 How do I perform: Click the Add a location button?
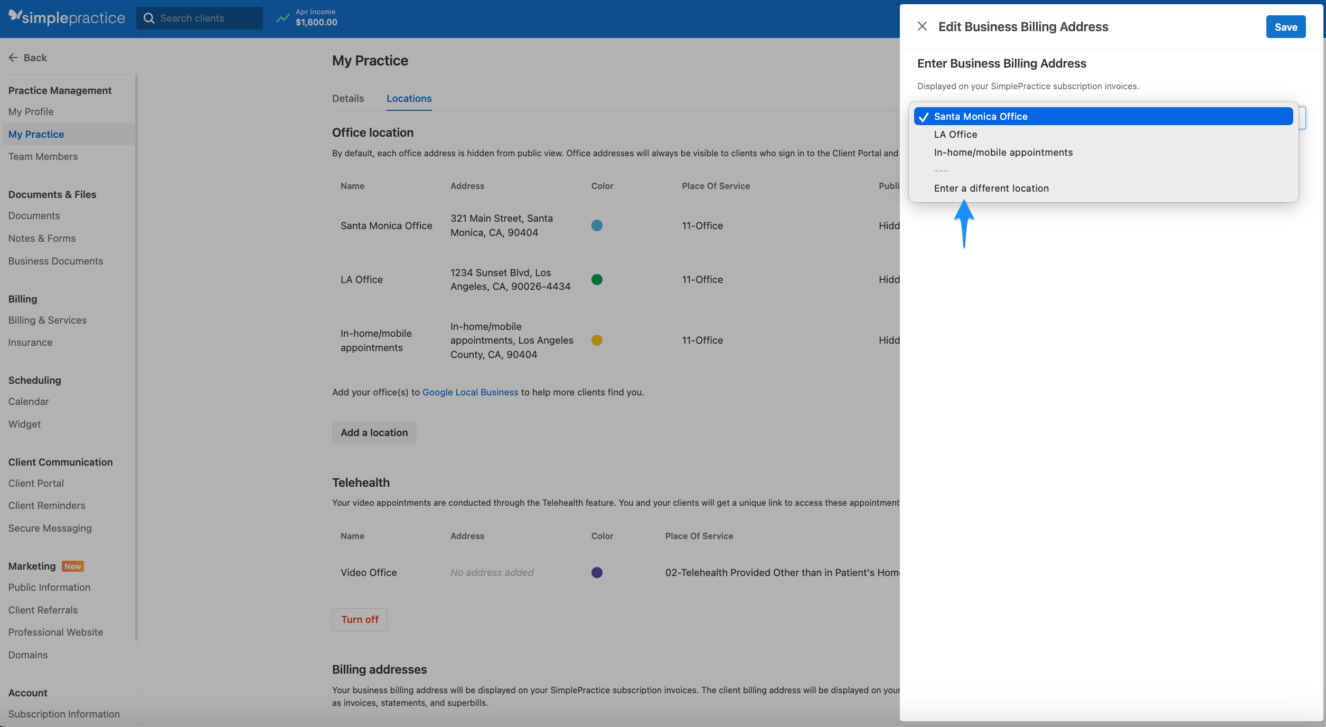click(374, 432)
